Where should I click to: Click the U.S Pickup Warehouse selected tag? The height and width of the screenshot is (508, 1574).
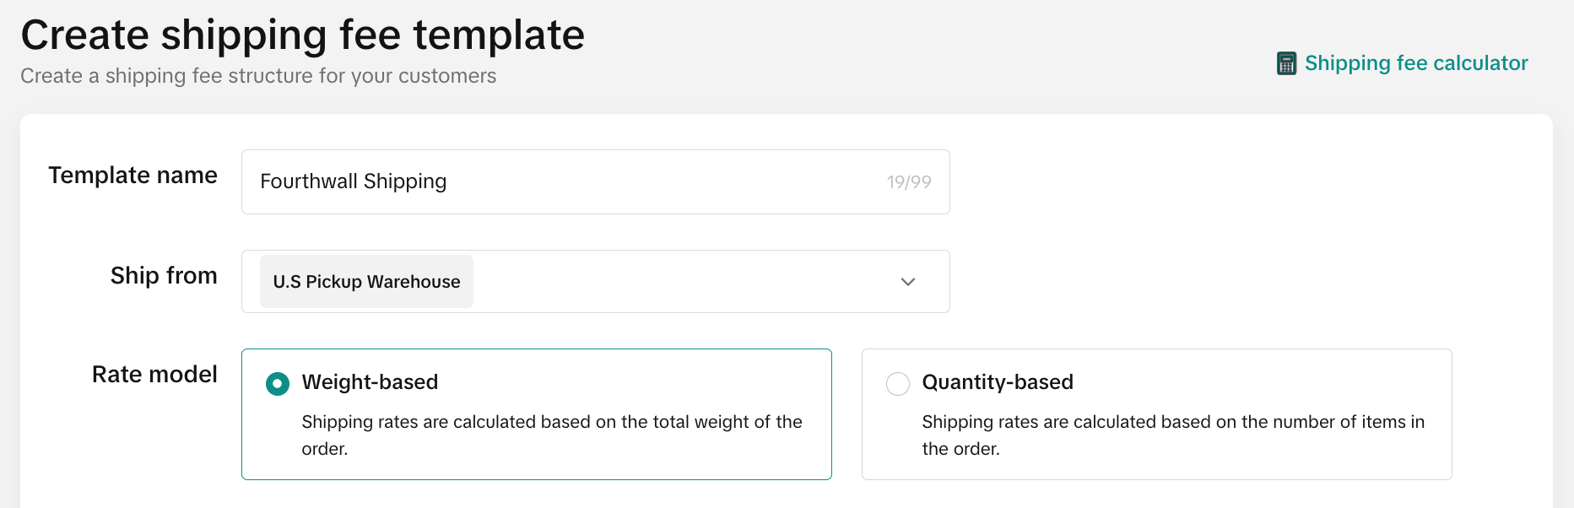tap(366, 281)
